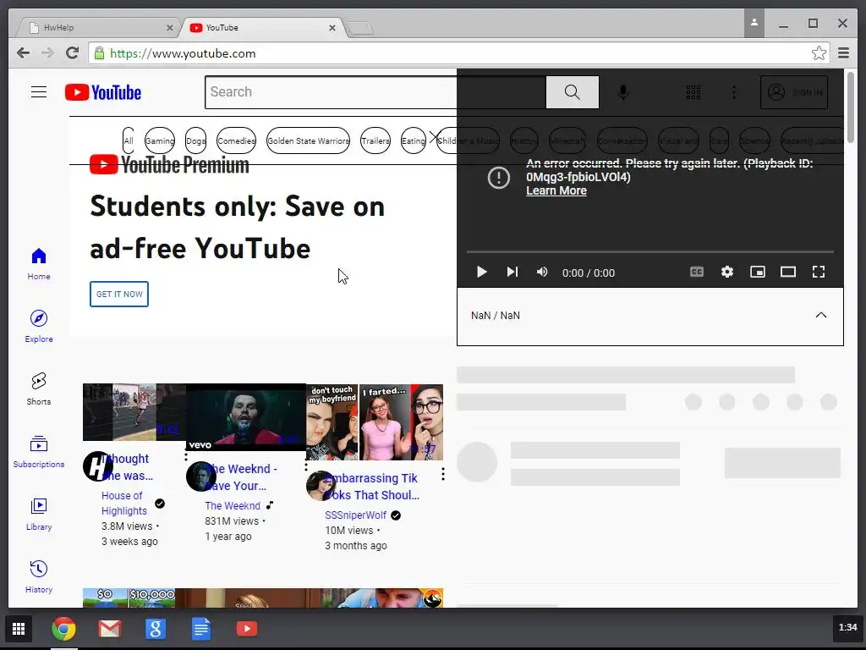This screenshot has width=866, height=650.
Task: Reload the current page
Action: pyautogui.click(x=73, y=53)
